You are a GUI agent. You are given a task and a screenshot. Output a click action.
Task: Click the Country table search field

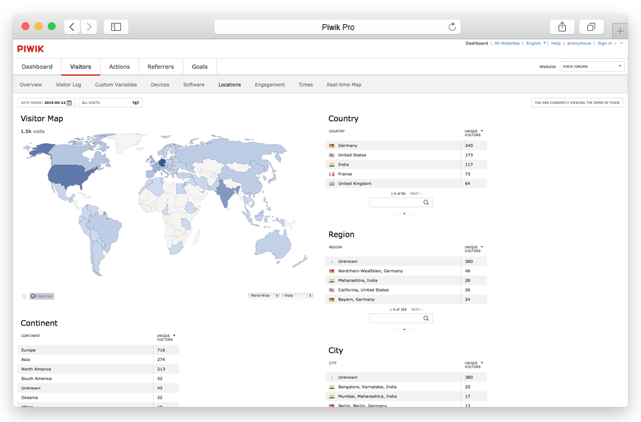pos(400,202)
